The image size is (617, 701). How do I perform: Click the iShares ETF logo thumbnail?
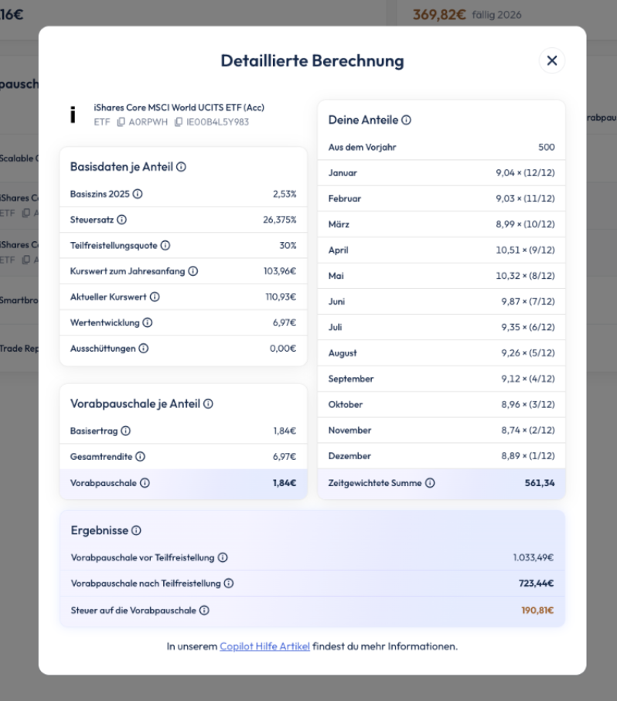73,114
